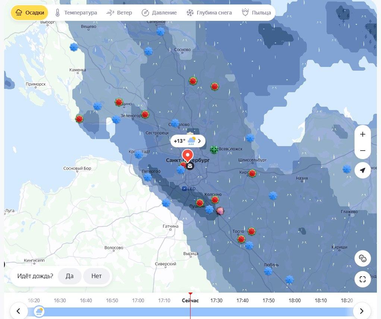
Task: Select the Осадки precipitation layer
Action: (29, 13)
